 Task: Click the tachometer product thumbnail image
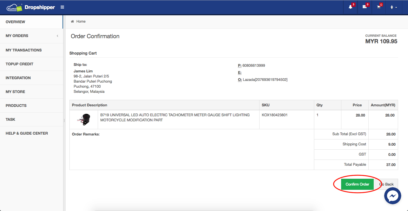84,119
